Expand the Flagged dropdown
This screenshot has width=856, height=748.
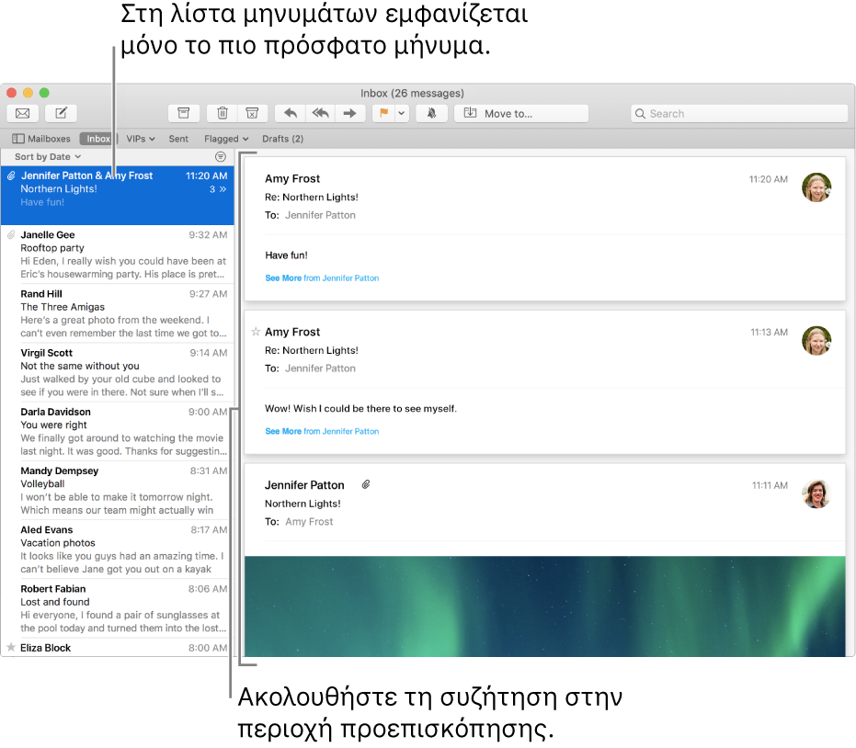(226, 139)
